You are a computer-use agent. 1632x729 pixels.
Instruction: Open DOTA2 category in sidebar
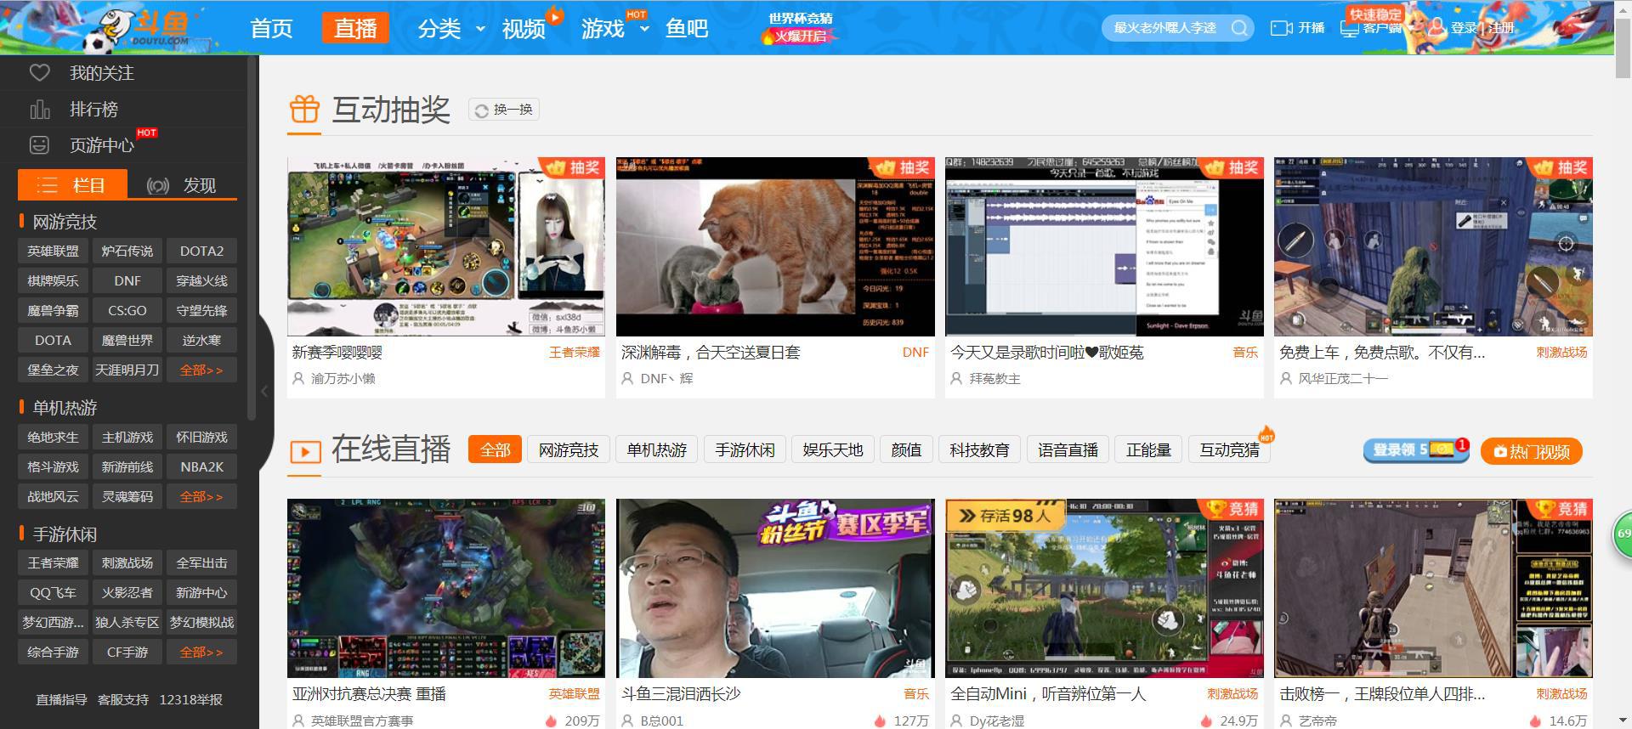[x=201, y=251]
